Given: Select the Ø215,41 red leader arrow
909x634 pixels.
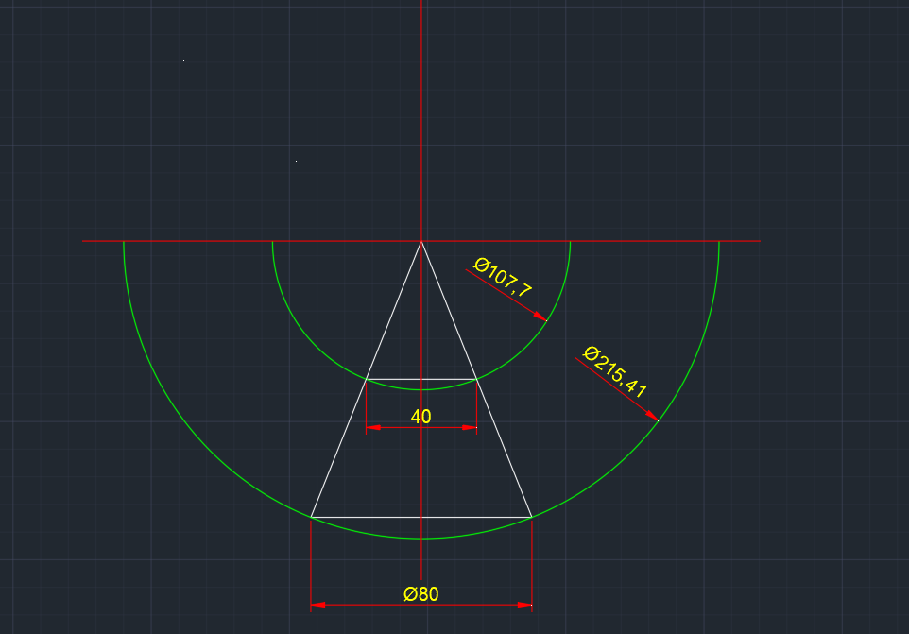Looking at the screenshot, I should point(617,389).
